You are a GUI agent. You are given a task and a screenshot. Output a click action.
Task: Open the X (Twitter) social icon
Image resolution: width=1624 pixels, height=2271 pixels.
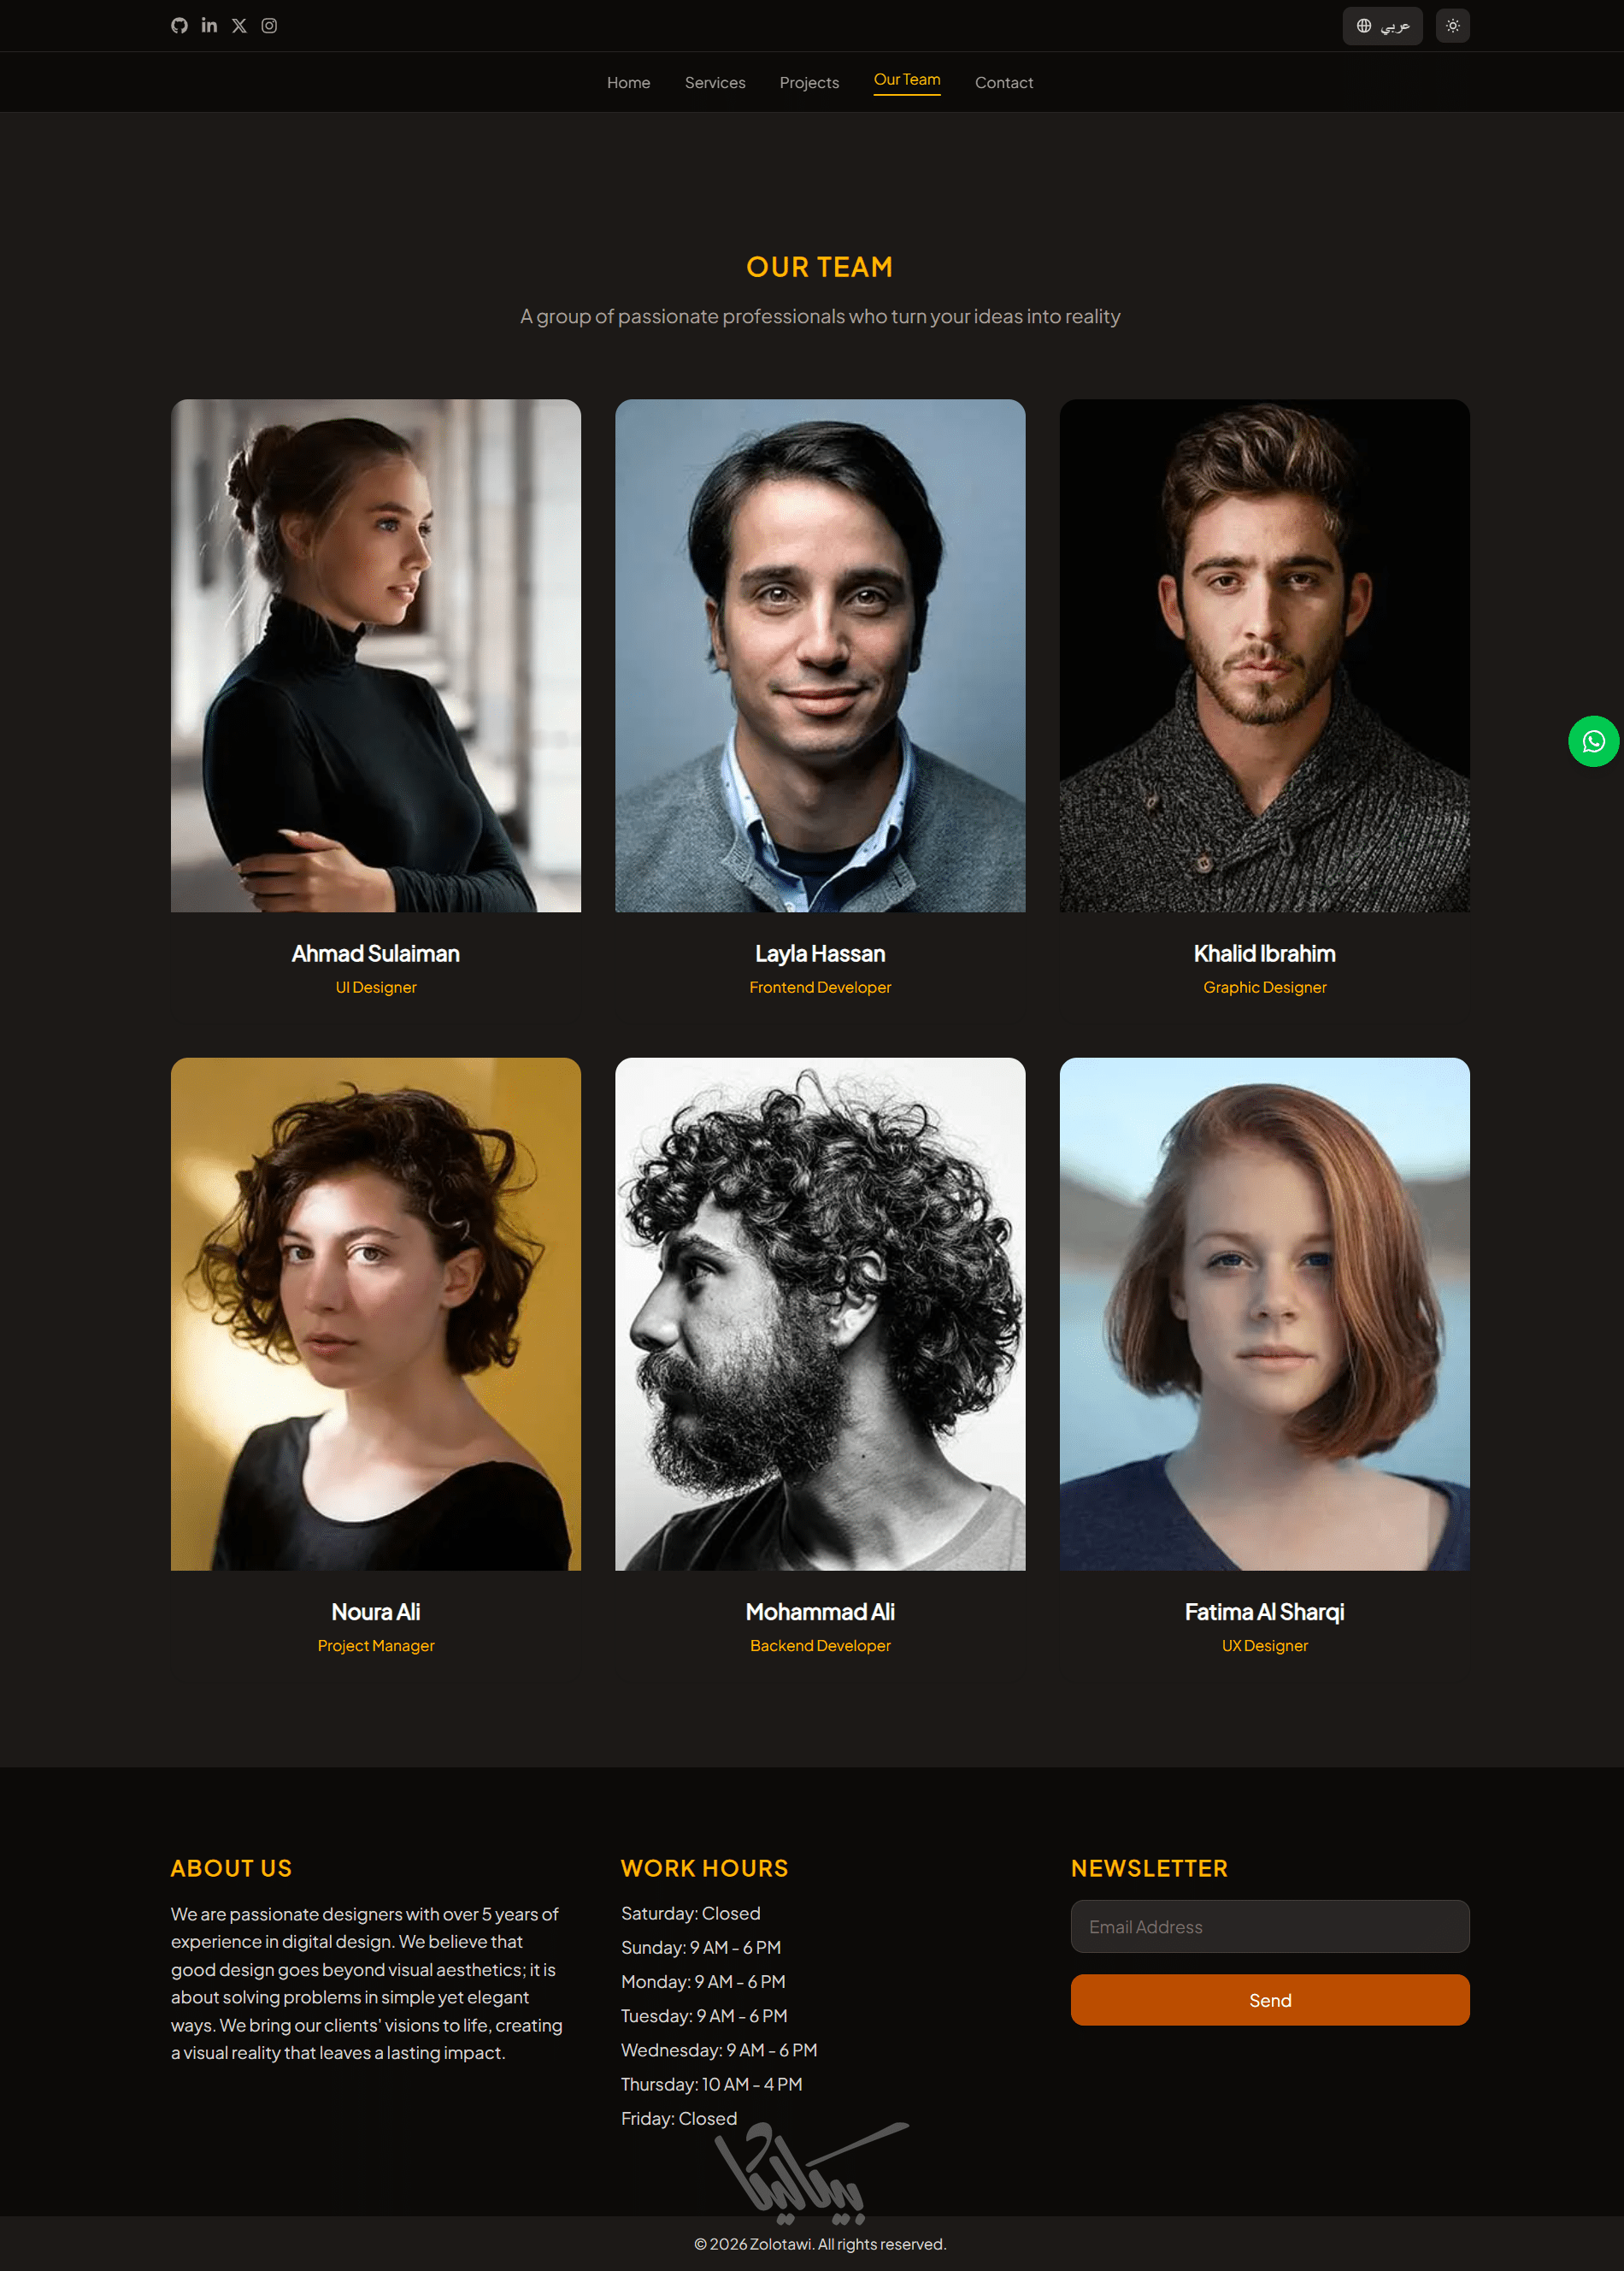click(x=239, y=25)
